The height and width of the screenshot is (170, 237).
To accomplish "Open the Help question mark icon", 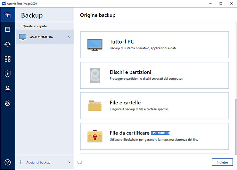I will click(x=8, y=162).
